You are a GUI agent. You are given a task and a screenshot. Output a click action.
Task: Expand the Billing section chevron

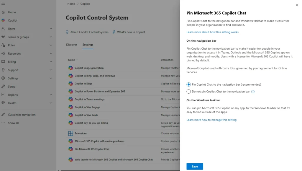(51, 62)
